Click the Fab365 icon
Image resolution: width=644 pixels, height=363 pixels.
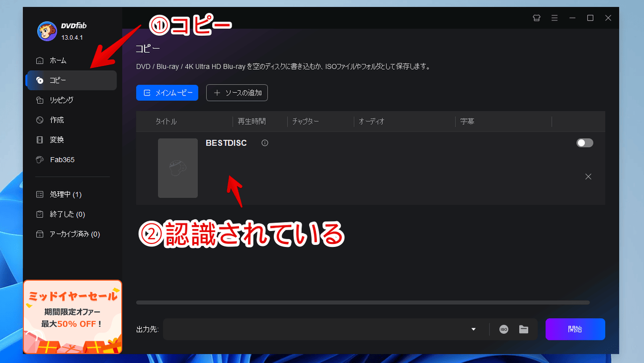point(40,160)
